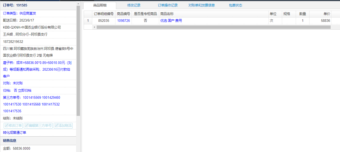Click the 编辑第三方单号 button
The height and width of the screenshot is (152, 340).
coord(38,126)
